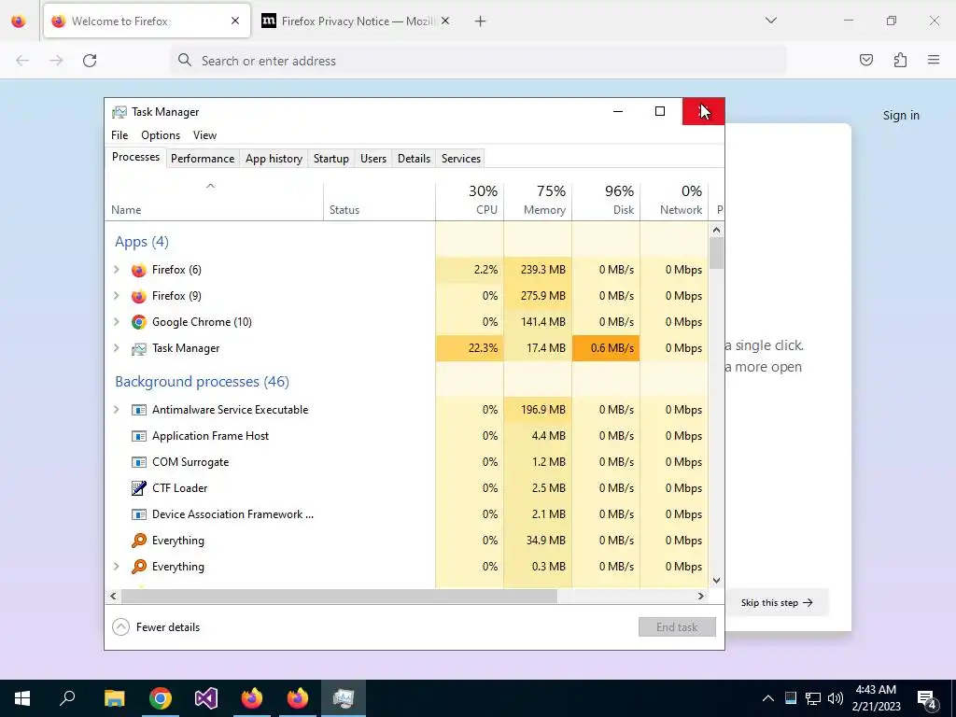Expand the Task Manager process row
956x717 pixels.
click(x=117, y=348)
